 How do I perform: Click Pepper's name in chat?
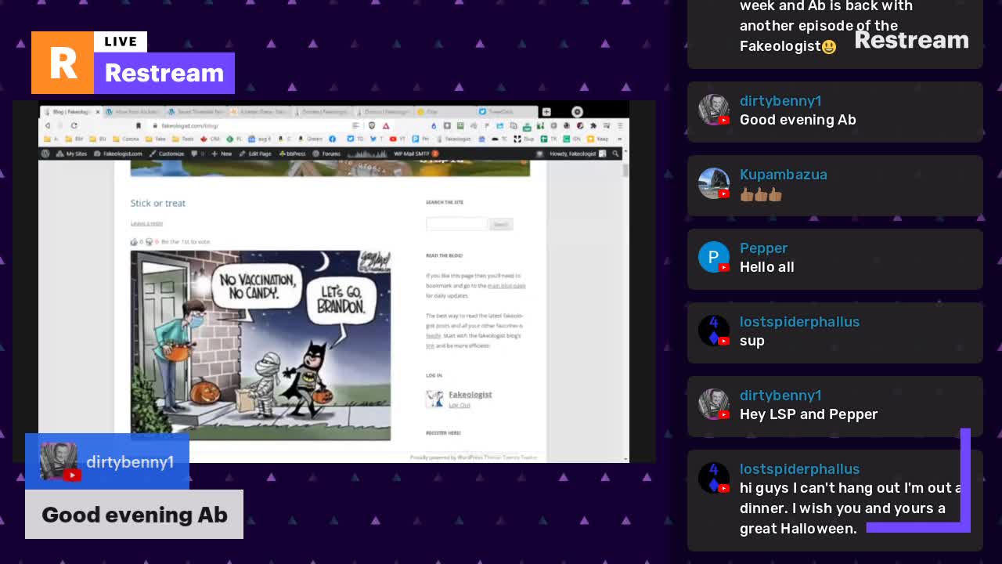[763, 248]
